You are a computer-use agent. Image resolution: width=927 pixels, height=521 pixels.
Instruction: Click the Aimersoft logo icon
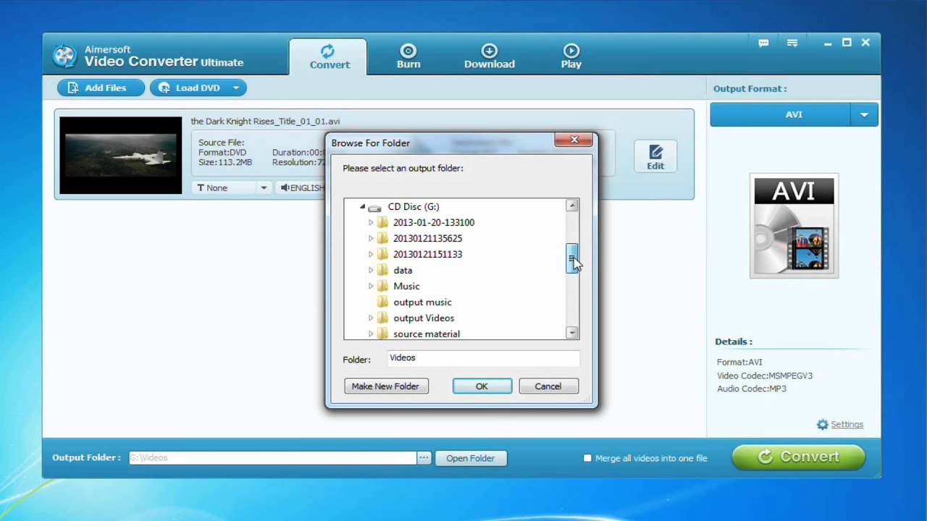[x=64, y=56]
